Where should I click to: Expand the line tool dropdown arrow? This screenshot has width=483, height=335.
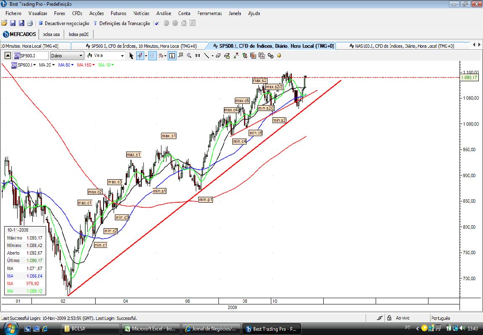tap(212, 56)
